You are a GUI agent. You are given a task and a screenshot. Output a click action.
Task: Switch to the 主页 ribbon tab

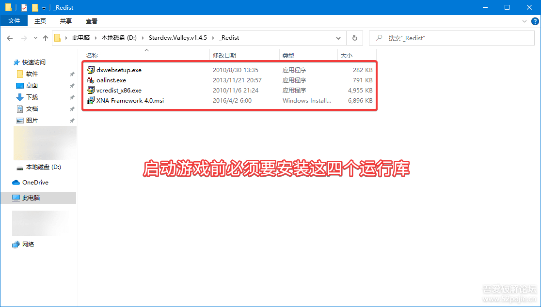40,21
